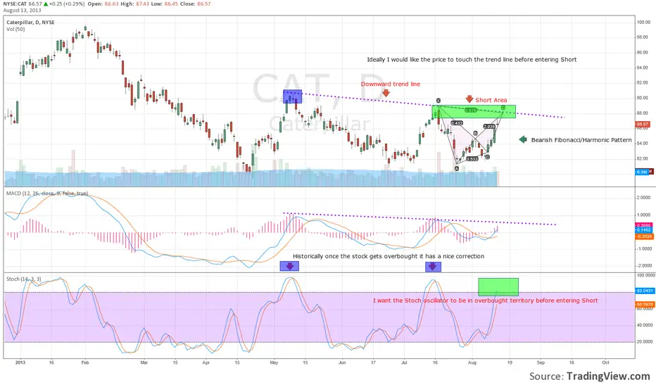Select the 'Bearish Fibonacci/Harmonic Pattern' annotation
Image resolution: width=656 pixels, height=387 pixels.
tap(581, 140)
